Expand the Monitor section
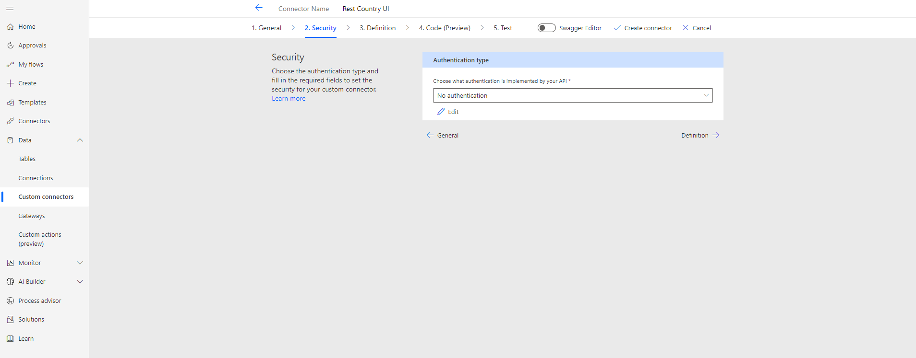The image size is (916, 358). 80,263
